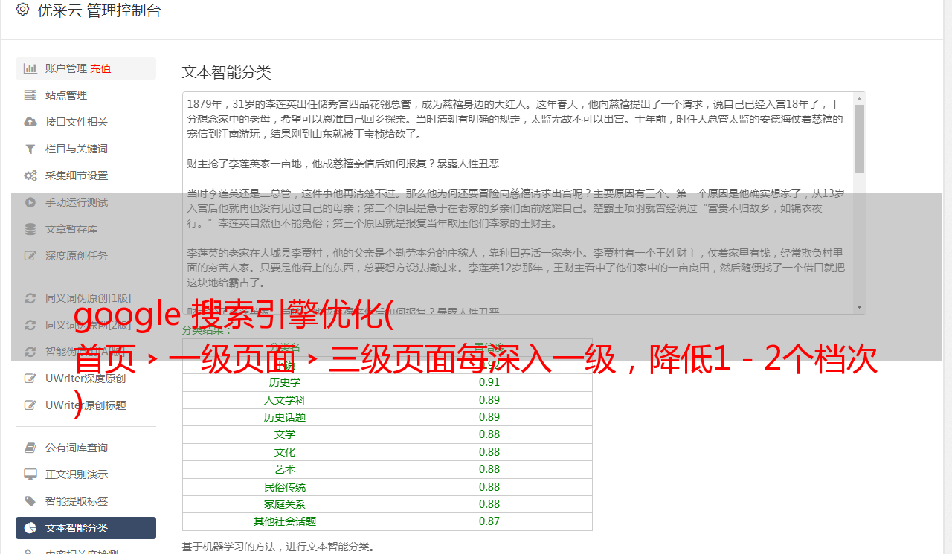Click the text area vertical scrollbar thumb

860,139
